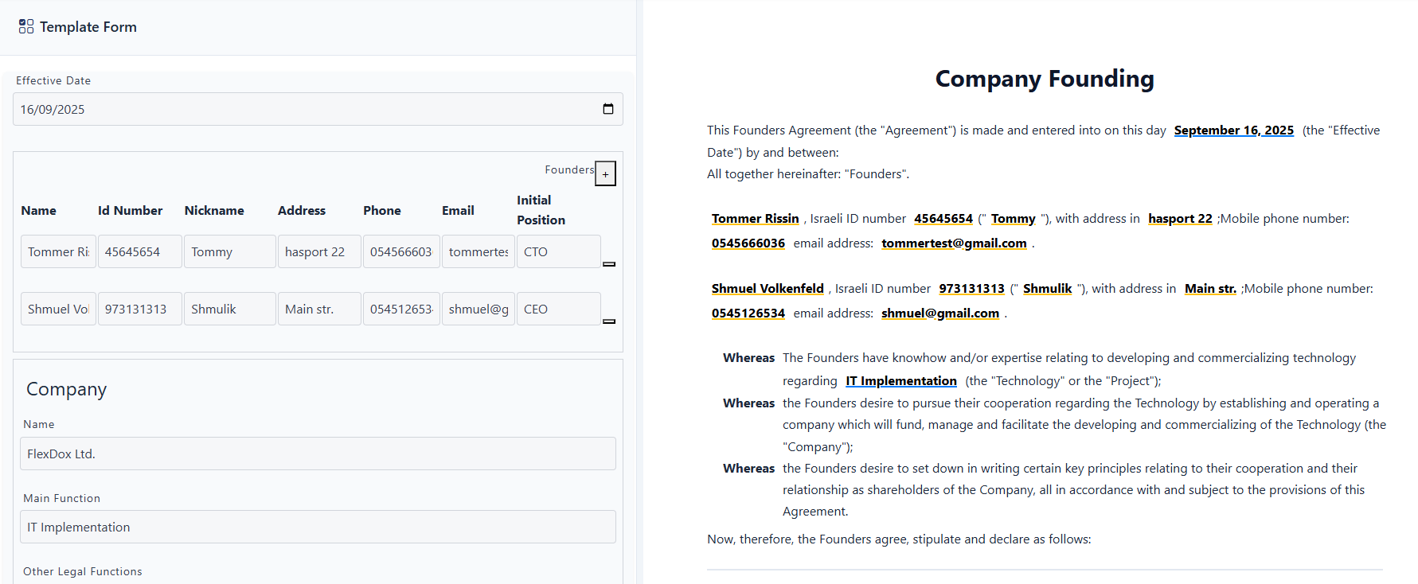Click the September 16, 2025 date link
Screen dimensions: 1418x584
pyautogui.click(x=1233, y=130)
